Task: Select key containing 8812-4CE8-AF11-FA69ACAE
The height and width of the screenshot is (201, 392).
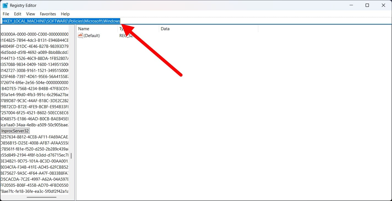Action: tap(34, 137)
